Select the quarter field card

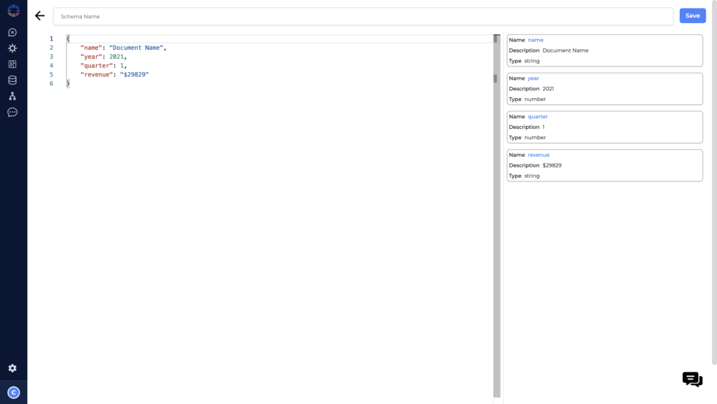pyautogui.click(x=604, y=127)
